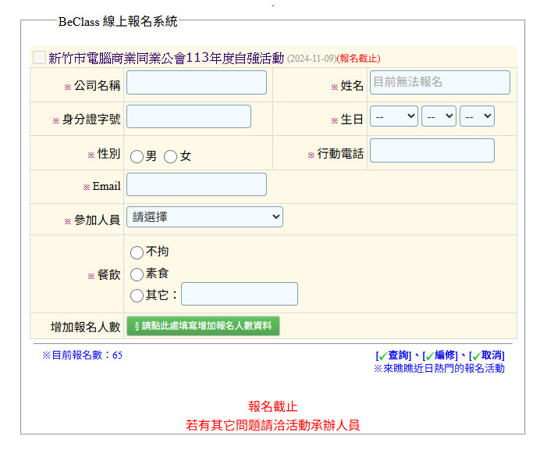The image size is (547, 454).
Task: Open the birthday year dropdown
Action: (x=394, y=116)
